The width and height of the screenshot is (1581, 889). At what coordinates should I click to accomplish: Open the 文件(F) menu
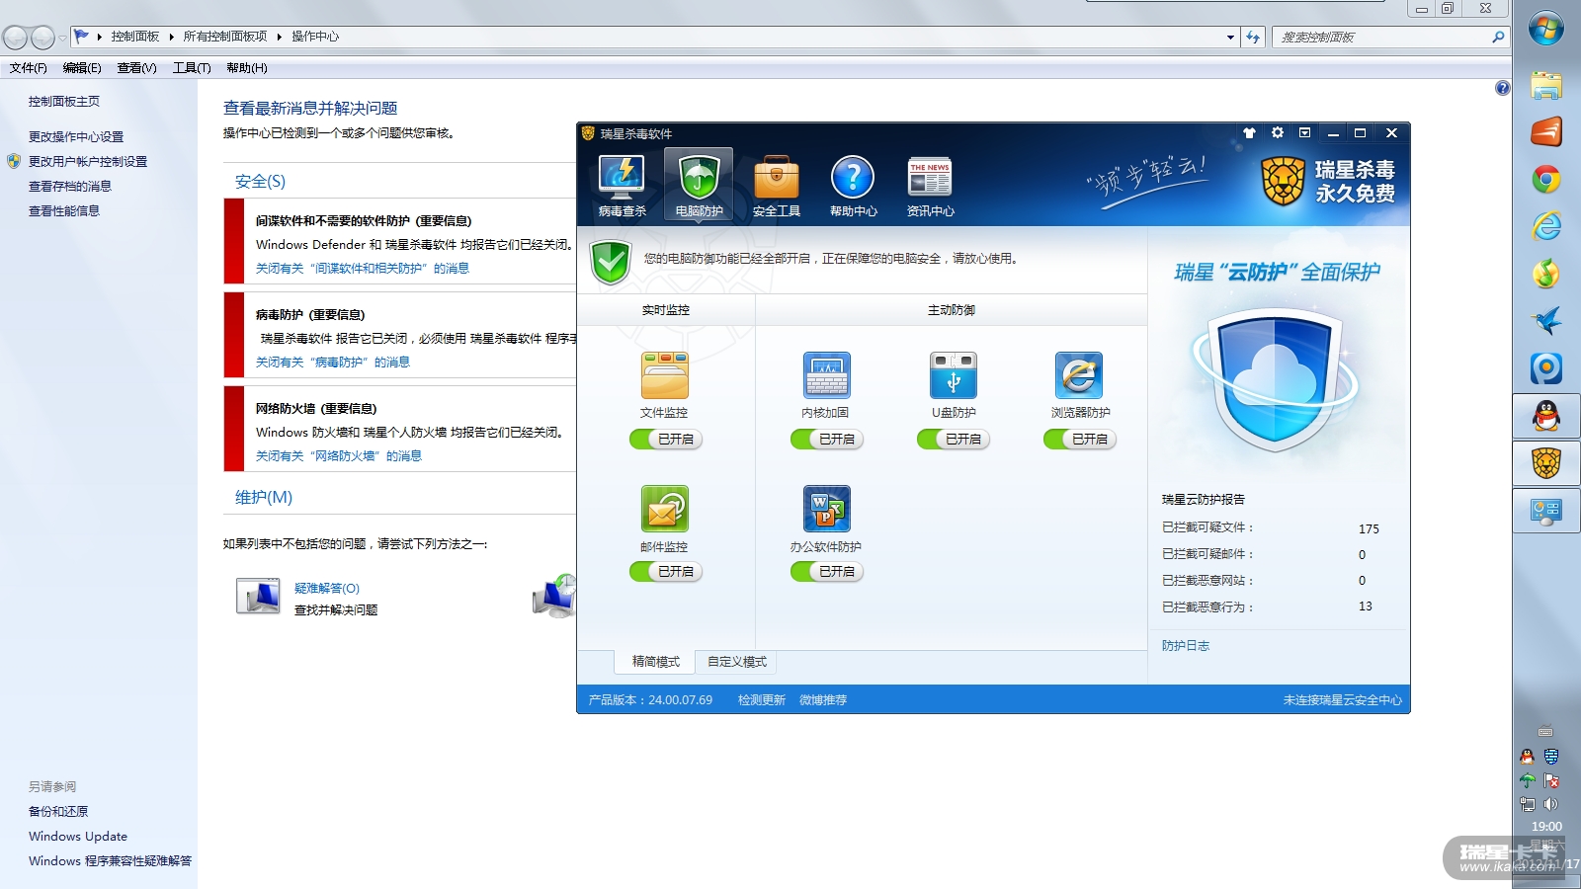[29, 68]
